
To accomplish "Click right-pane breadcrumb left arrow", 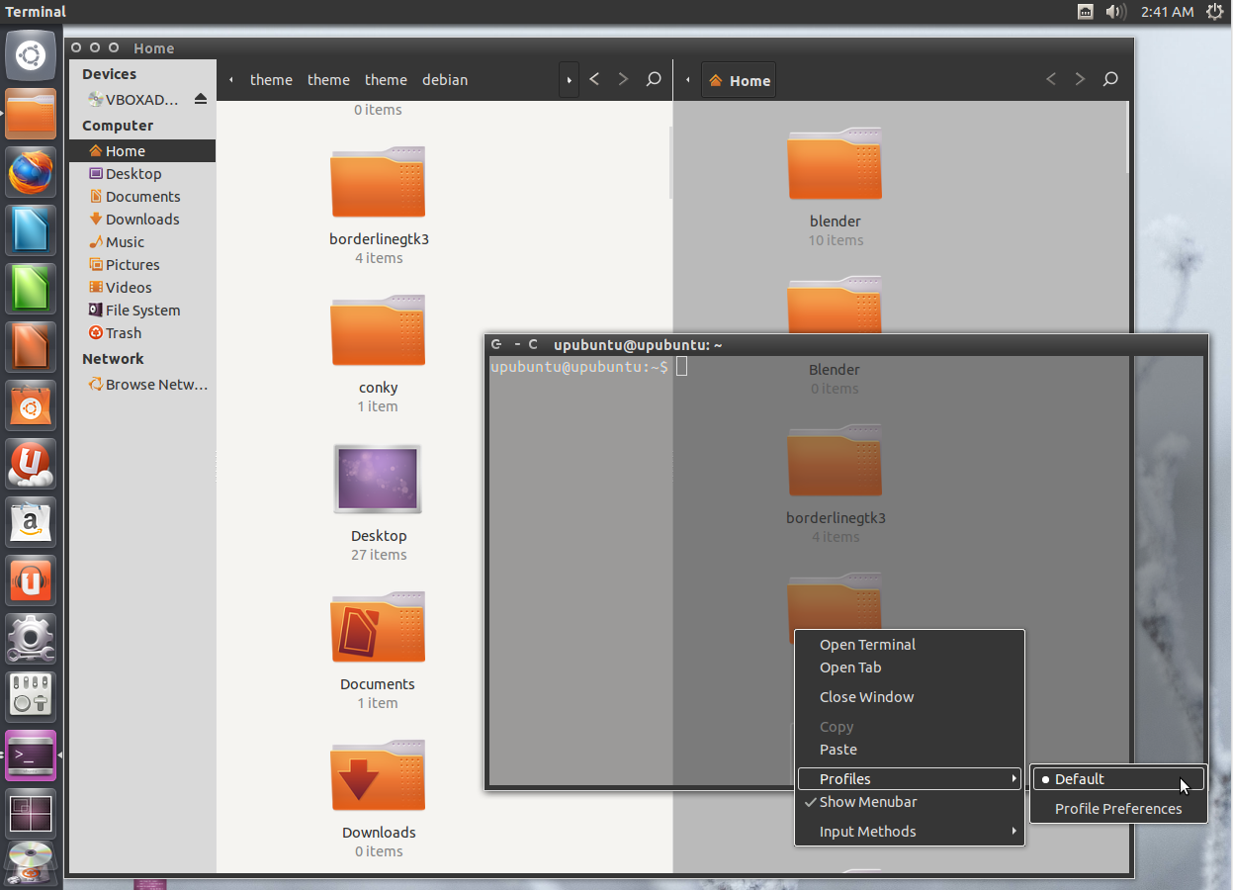I will 687,80.
